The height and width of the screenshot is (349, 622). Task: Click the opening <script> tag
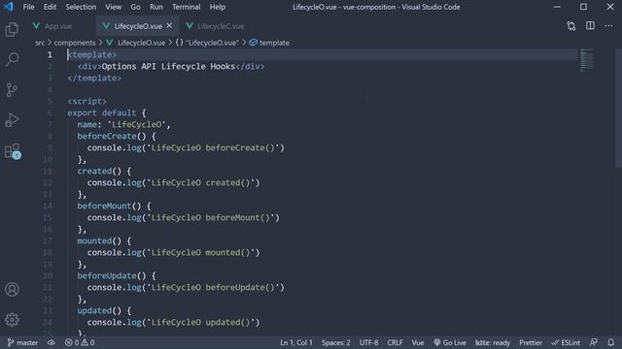[87, 101]
